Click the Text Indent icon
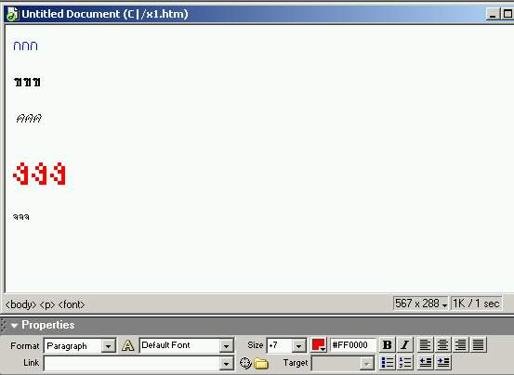 click(x=442, y=363)
